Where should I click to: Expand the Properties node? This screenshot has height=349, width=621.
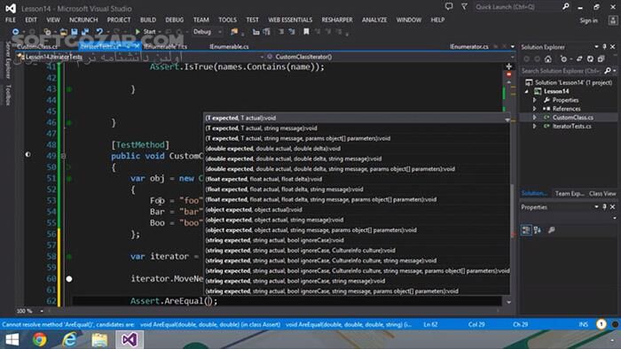click(x=535, y=100)
